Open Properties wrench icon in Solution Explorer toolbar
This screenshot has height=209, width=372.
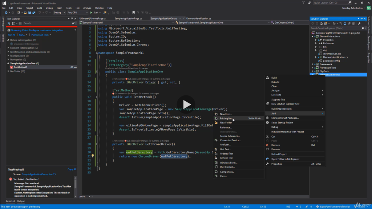pos(359,23)
